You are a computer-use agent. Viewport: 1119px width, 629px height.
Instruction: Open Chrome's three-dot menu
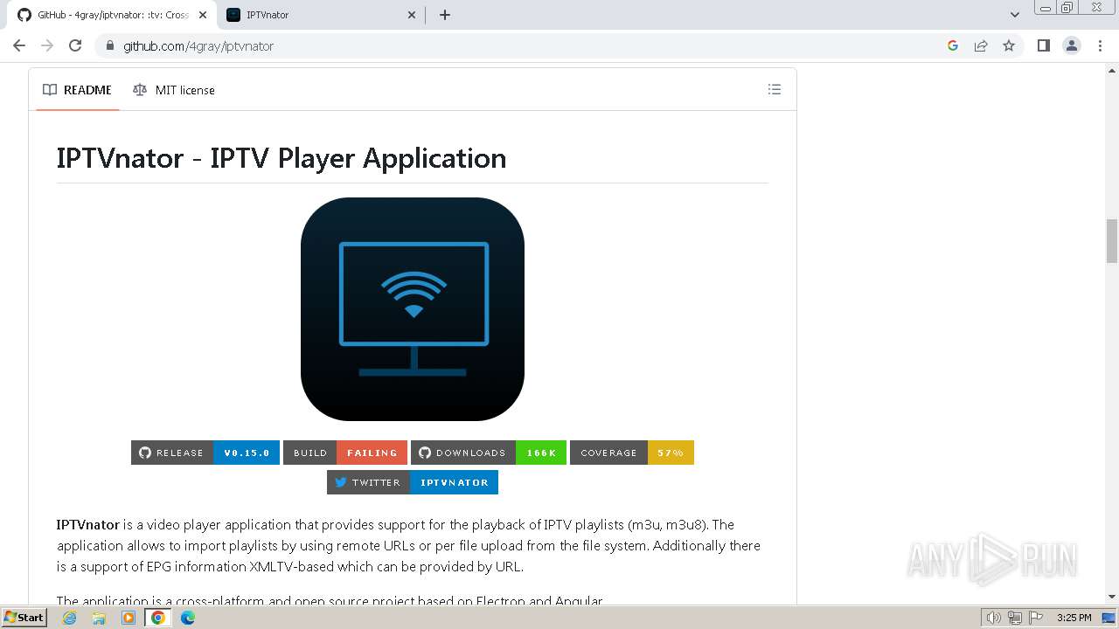(x=1100, y=45)
